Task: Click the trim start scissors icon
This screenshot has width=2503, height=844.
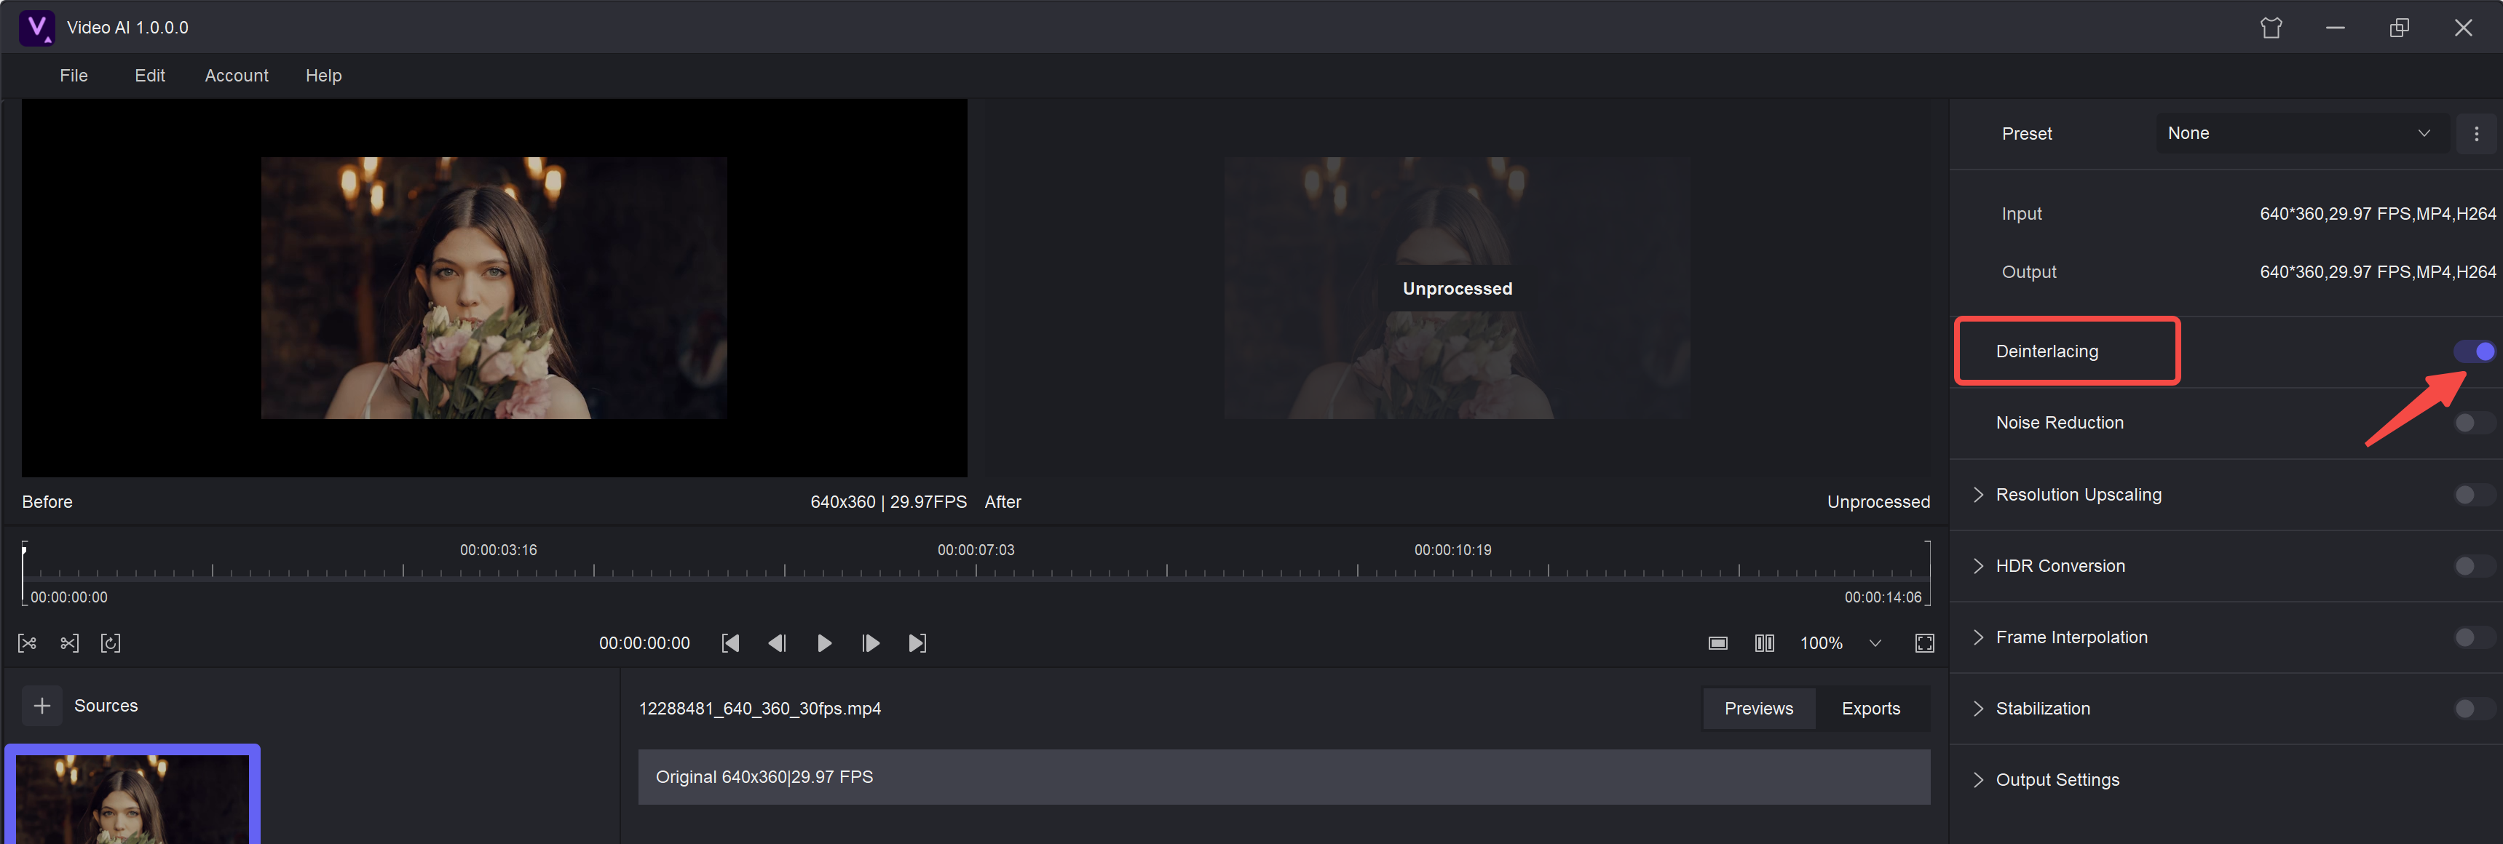Action: [27, 643]
